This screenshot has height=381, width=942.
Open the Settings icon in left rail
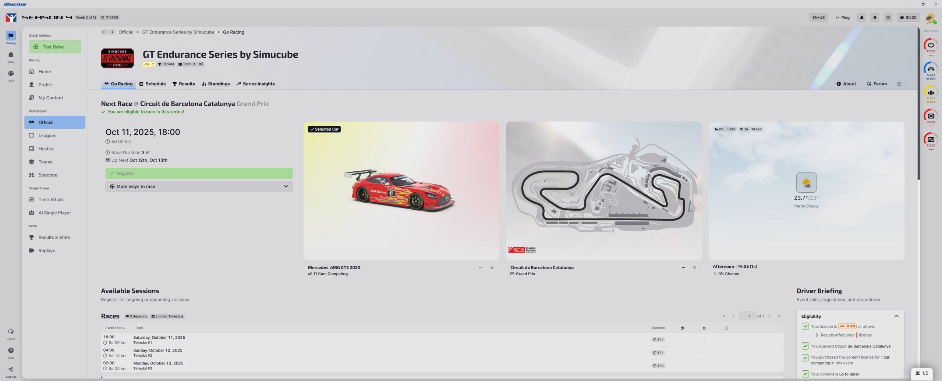(11, 371)
